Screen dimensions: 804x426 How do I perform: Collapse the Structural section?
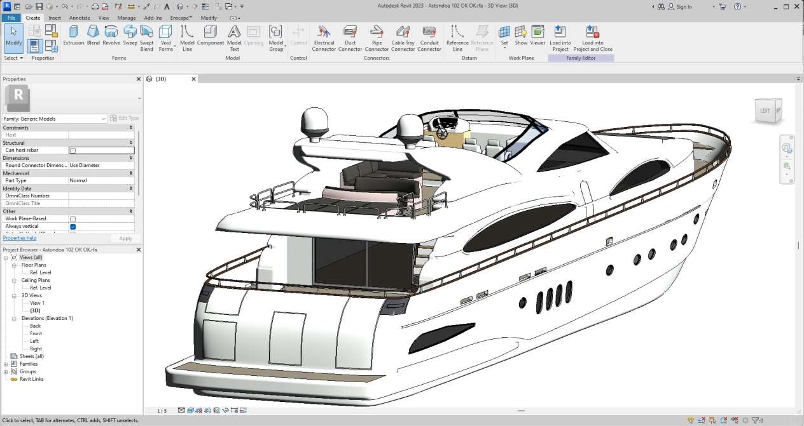131,143
